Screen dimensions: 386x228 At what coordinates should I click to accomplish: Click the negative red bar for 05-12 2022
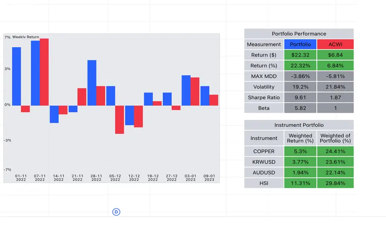tap(119, 119)
